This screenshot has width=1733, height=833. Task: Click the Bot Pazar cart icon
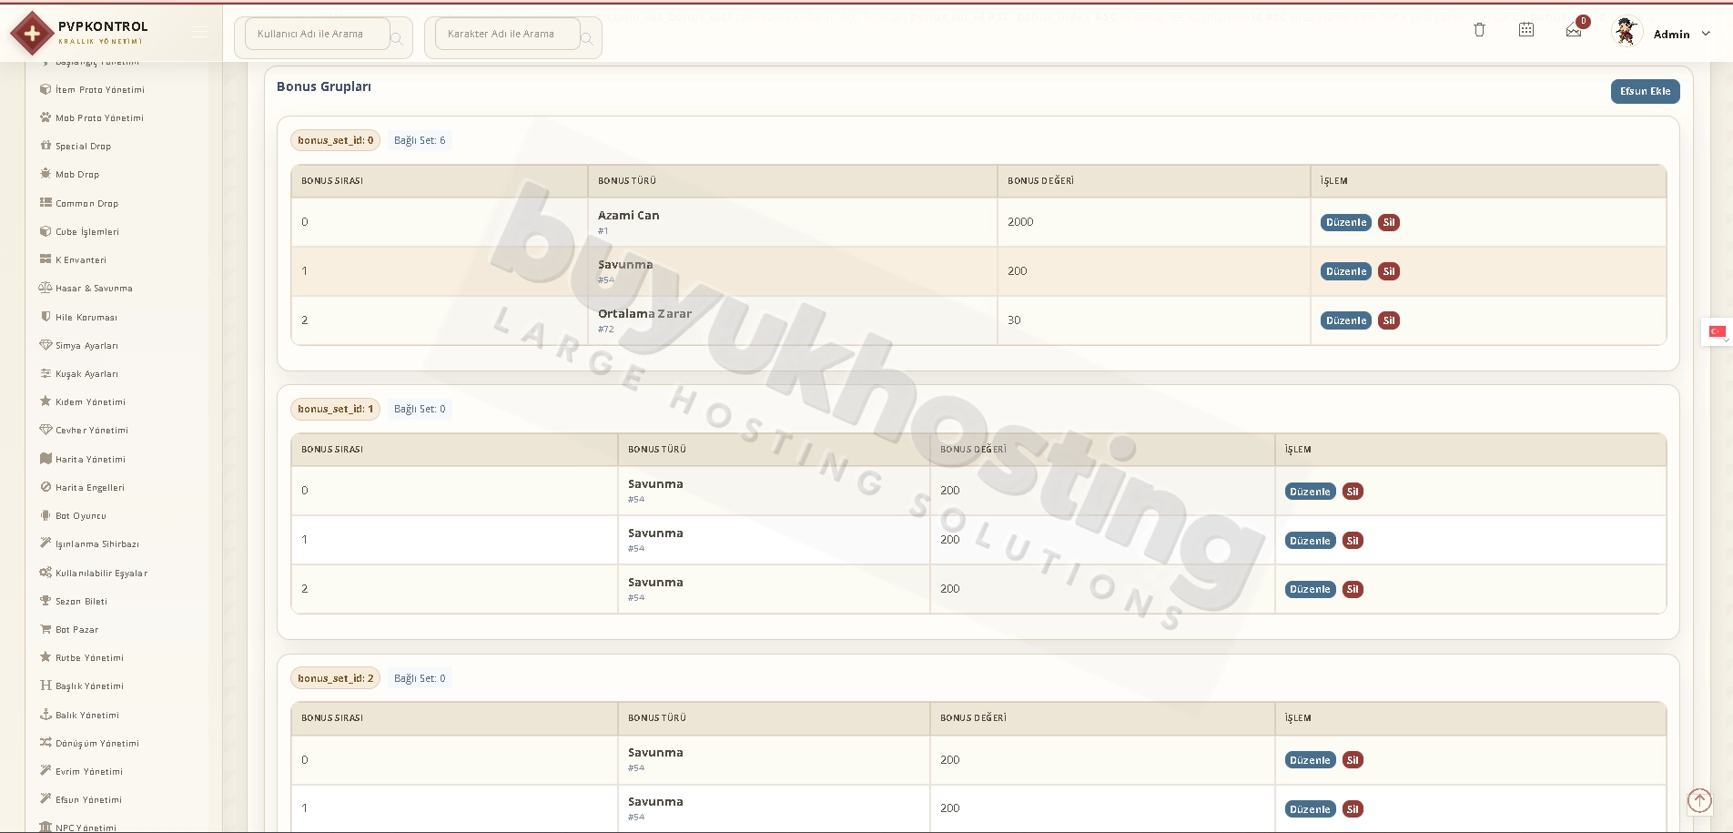[x=46, y=629]
